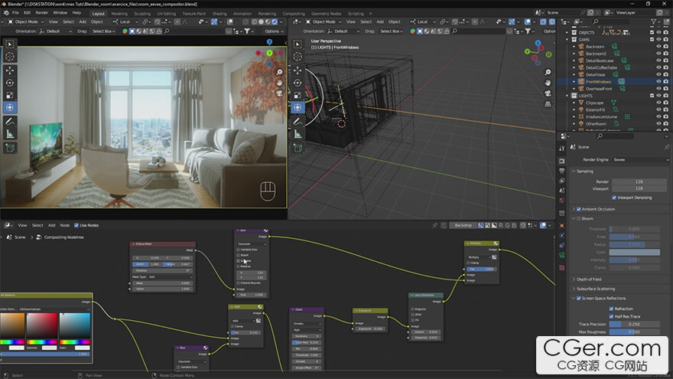Switch to the Modeling workspace tab
The height and width of the screenshot is (379, 673).
[x=119, y=14]
